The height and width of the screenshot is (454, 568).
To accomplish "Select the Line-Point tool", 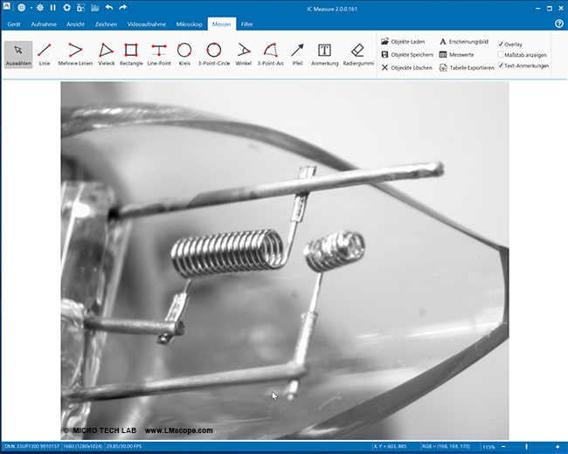I will (159, 54).
